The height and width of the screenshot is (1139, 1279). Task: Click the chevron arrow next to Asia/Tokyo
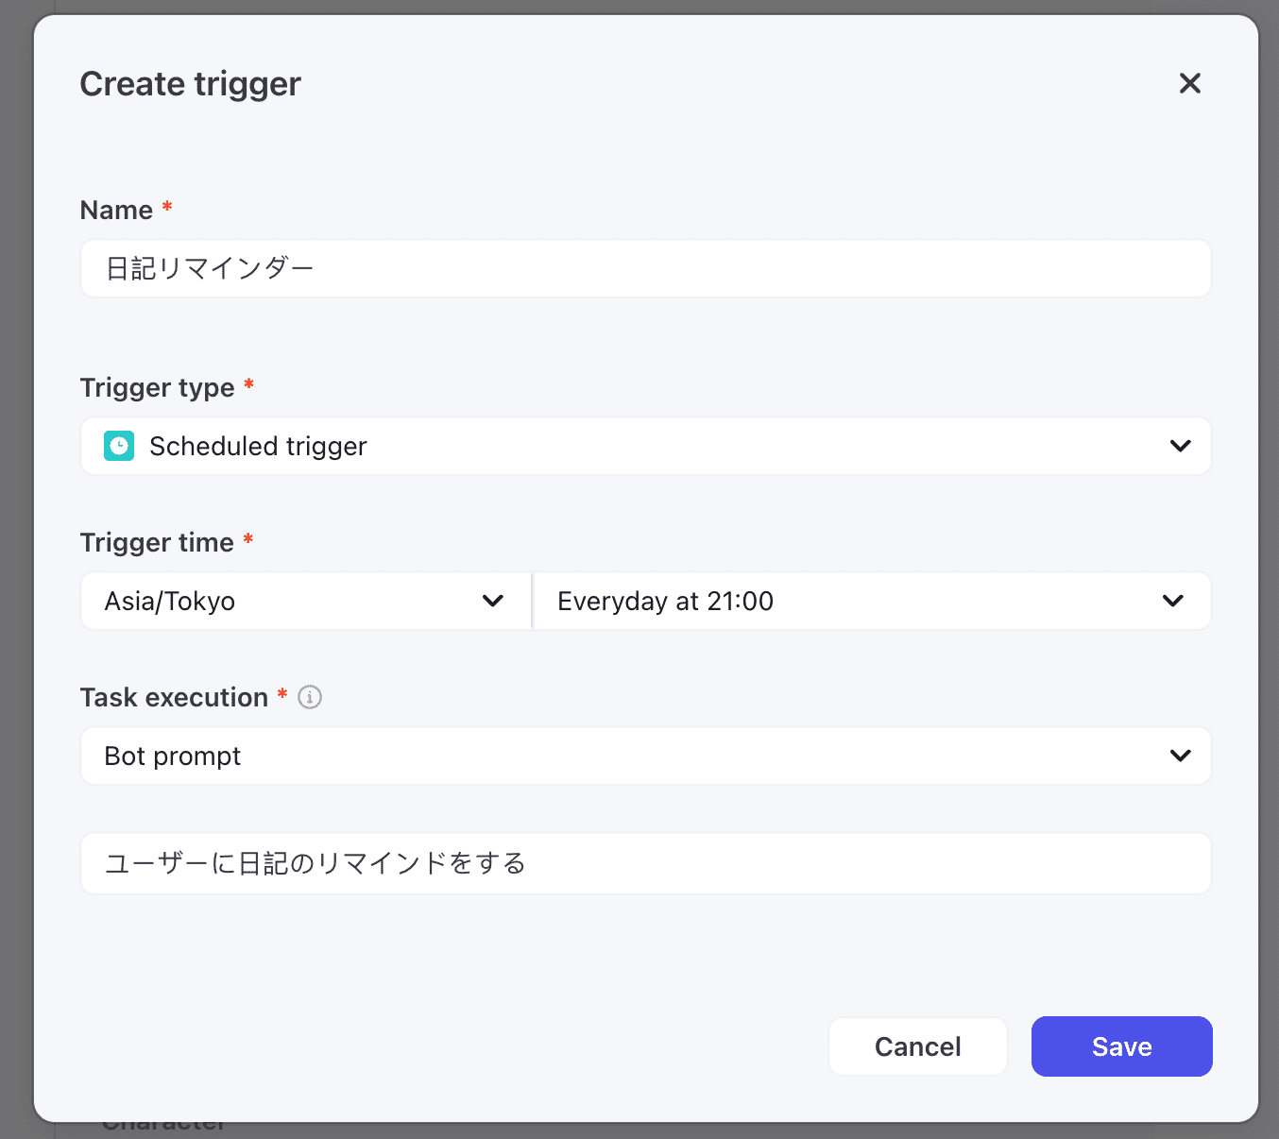tap(492, 601)
